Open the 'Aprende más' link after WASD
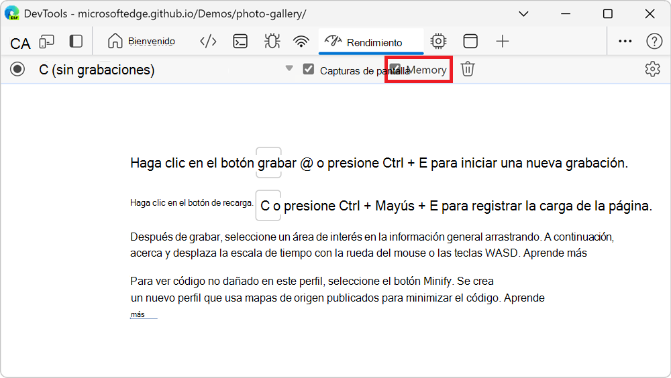 [555, 253]
